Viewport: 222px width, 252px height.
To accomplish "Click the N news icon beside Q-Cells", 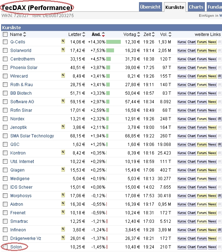I will (63, 42).
